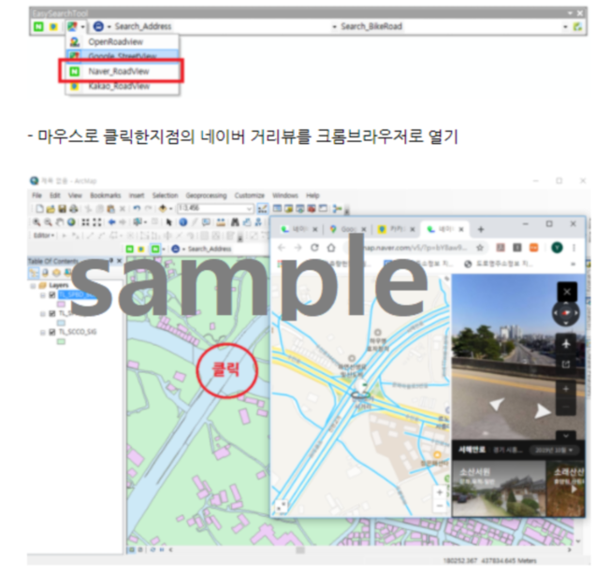The width and height of the screenshot is (610, 573).
Task: Pin the Table Of Contents panel with the auto-hide pin
Action: [111, 261]
